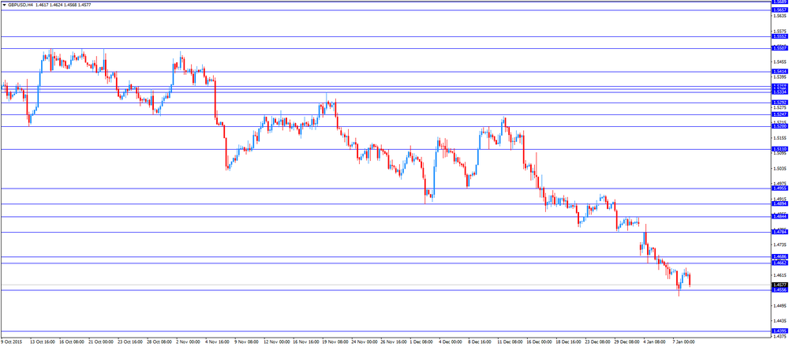Click the 1.4735 price axis value
The height and width of the screenshot is (347, 789).
tap(779, 245)
